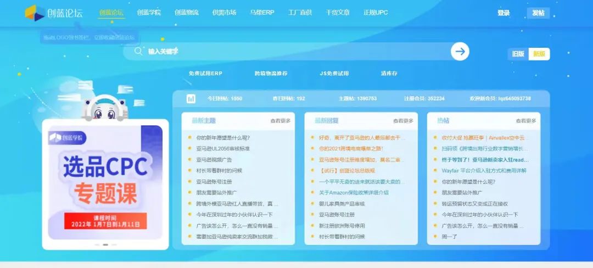
Task: Select 马帮ERP nav item
Action: (x=262, y=13)
